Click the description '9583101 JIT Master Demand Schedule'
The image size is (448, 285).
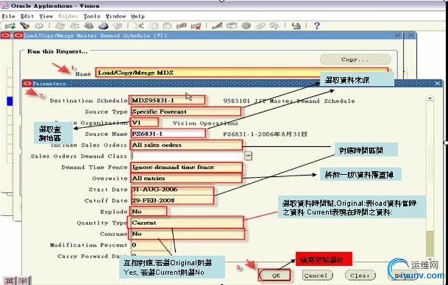click(x=289, y=101)
